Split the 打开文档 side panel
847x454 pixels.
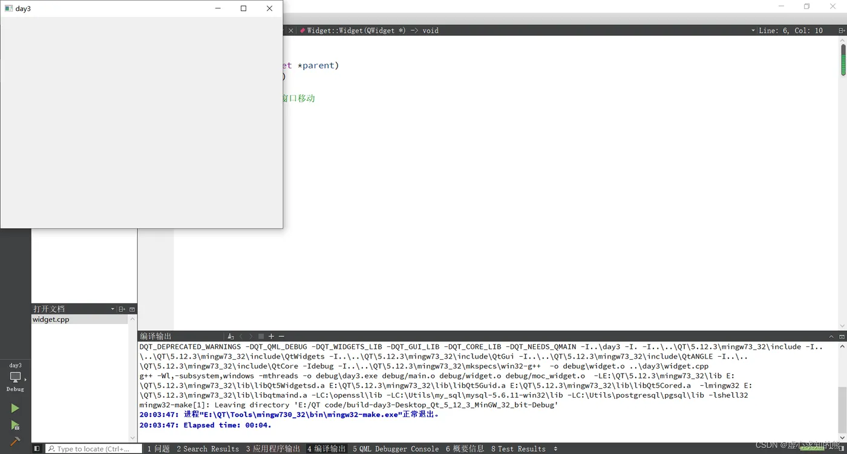tap(122, 309)
